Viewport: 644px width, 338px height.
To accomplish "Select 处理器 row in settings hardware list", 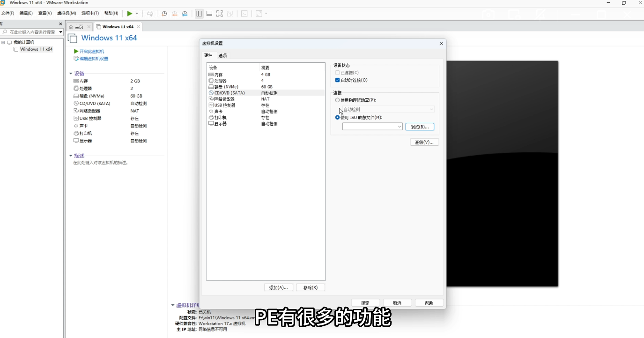I will tap(266, 81).
